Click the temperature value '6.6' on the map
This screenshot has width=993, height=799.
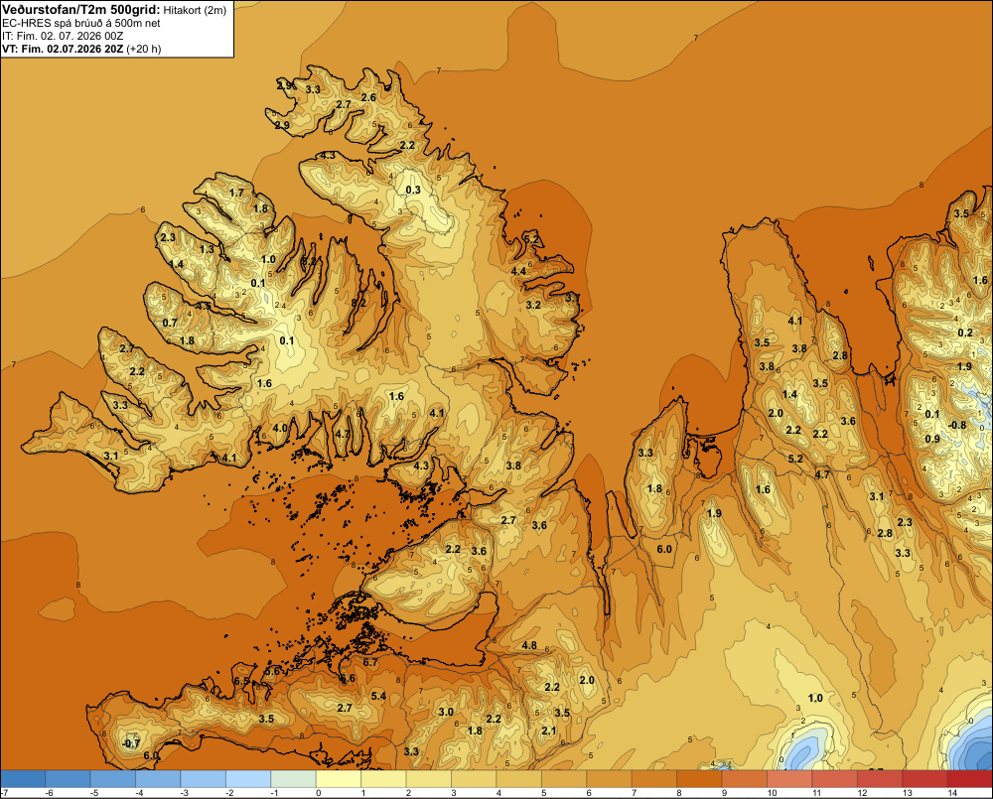tap(348, 678)
